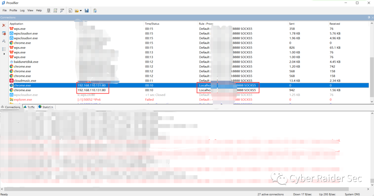Click 192.168.110.131:80 in the 942 sent row

(x=91, y=90)
